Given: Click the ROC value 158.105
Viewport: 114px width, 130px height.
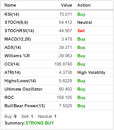Looking at the screenshot, I should pos(64,97).
